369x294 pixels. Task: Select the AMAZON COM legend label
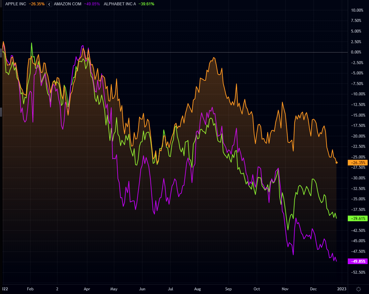point(67,4)
